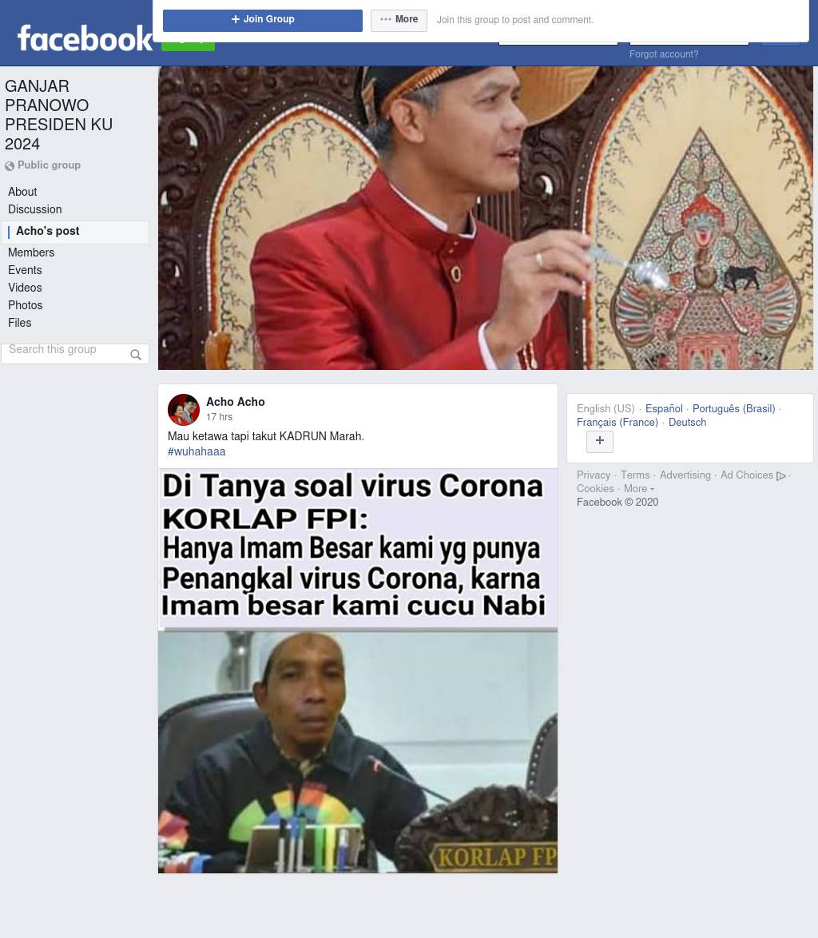This screenshot has height=938, width=818.
Task: Open Acho Acho's profile picture
Action: [x=184, y=409]
